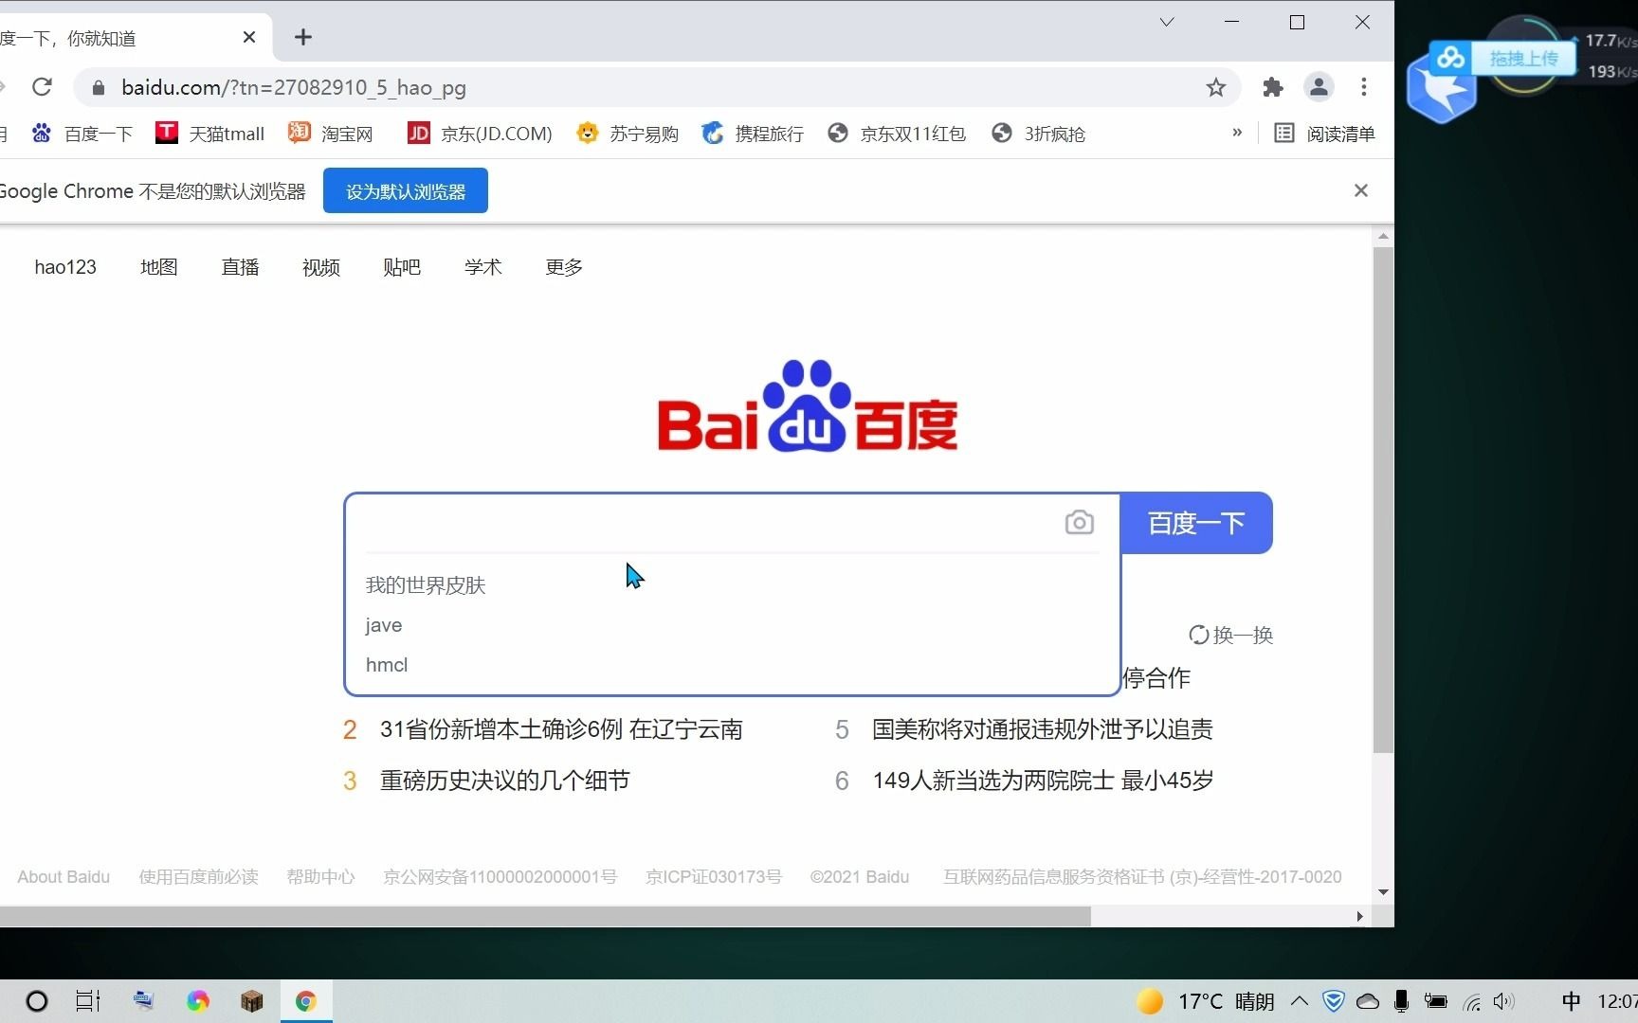Open the 百度一下 bookmark
1638x1023 pixels.
click(82, 133)
